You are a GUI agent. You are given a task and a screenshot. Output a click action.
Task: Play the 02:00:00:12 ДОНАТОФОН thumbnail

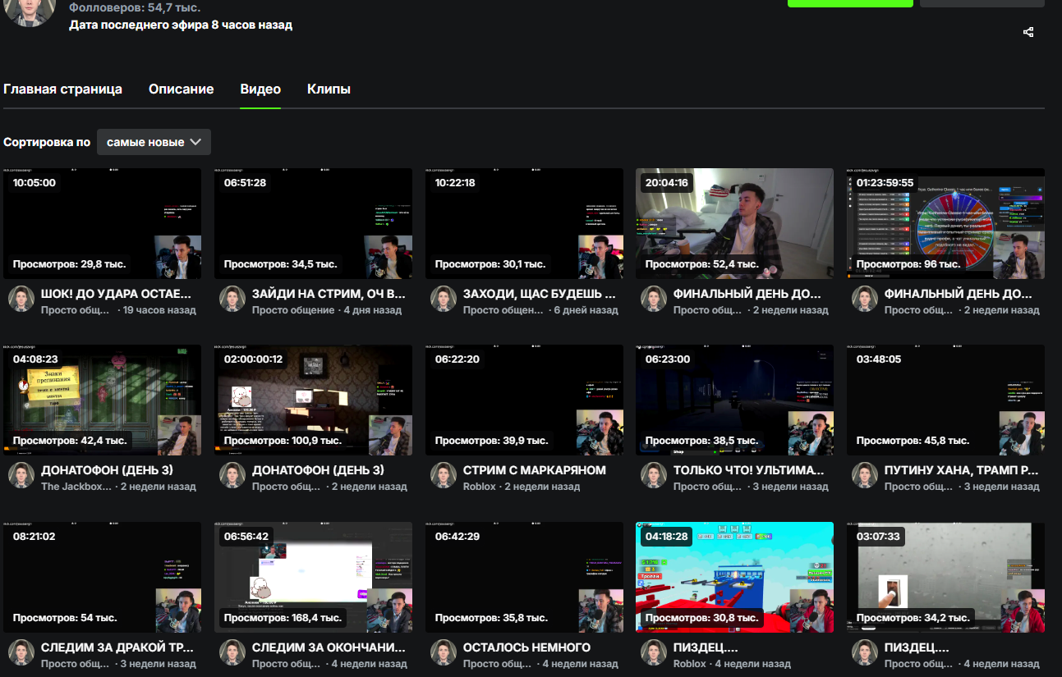click(313, 400)
